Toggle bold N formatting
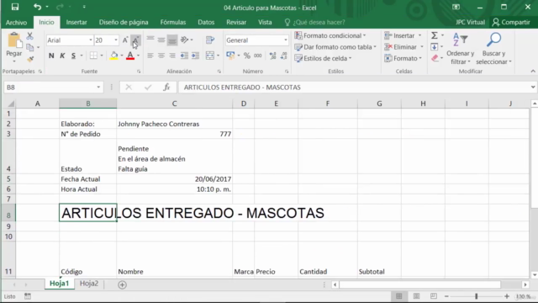This screenshot has height=303, width=538. [51, 56]
